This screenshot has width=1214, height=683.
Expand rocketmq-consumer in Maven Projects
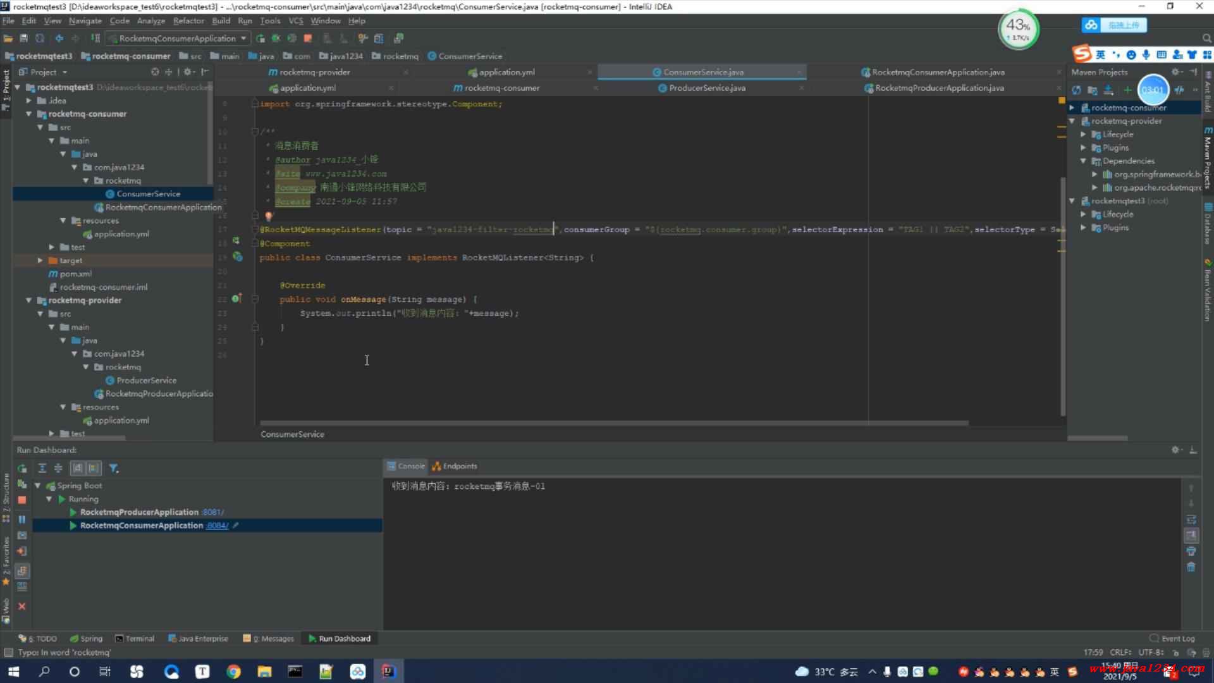tap(1072, 108)
